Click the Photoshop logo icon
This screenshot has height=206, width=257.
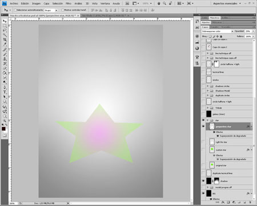click(5, 3)
